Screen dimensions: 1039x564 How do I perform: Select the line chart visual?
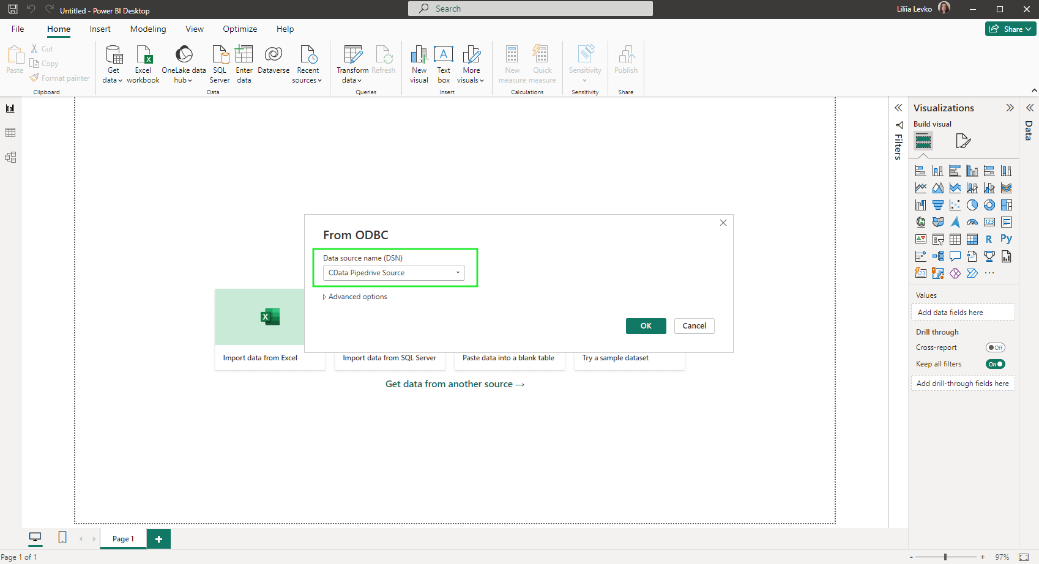coord(920,188)
